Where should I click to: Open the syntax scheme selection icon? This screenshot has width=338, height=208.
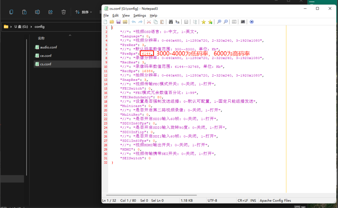234,22
